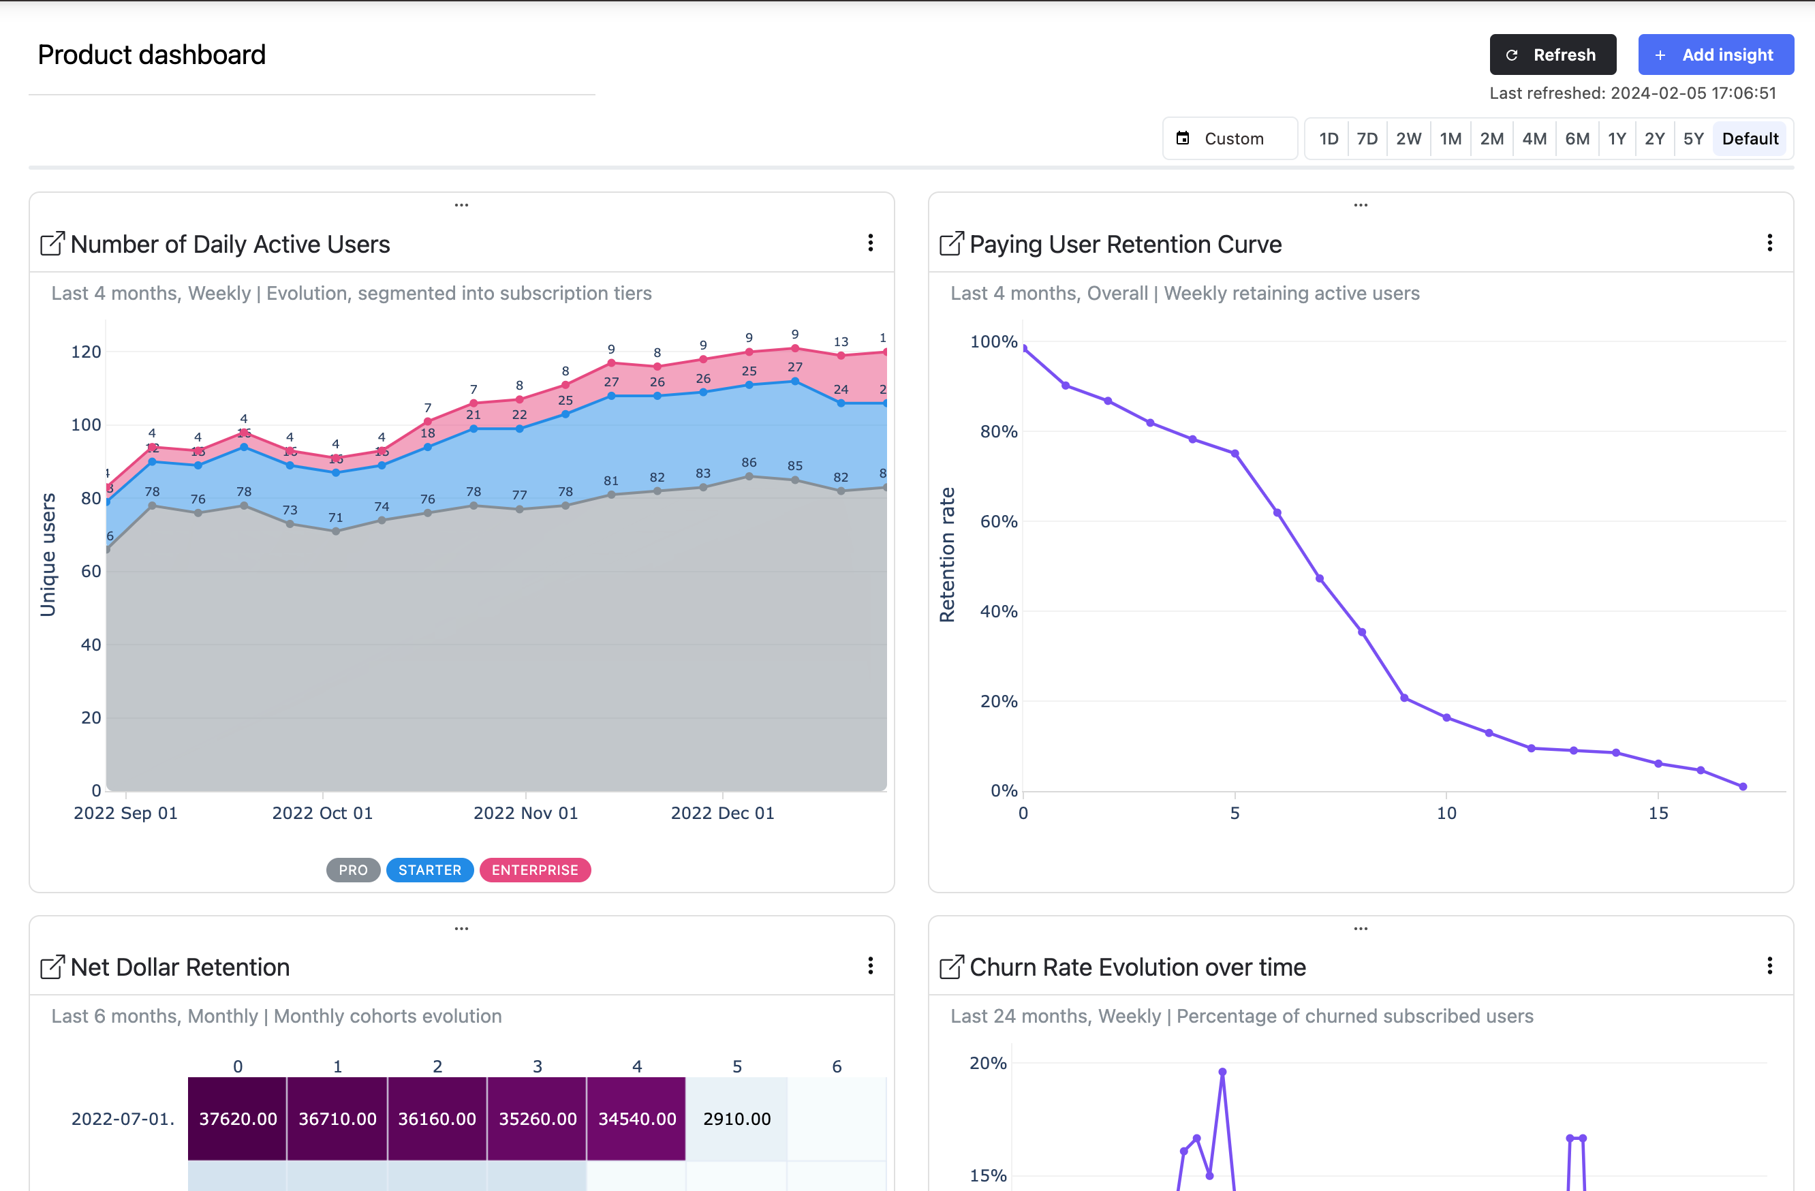Open the Custom date range dropdown
This screenshot has height=1191, width=1815.
pyautogui.click(x=1230, y=138)
